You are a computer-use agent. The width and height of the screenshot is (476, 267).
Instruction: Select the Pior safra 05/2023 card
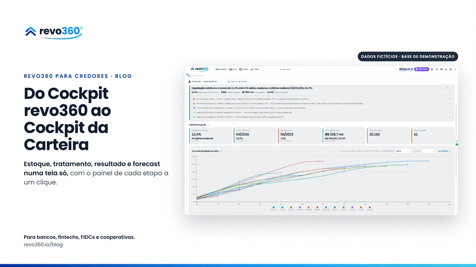tap(299, 136)
